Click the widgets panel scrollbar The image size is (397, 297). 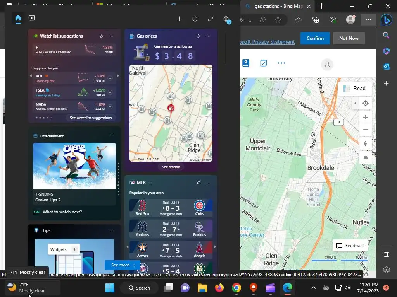point(226,48)
